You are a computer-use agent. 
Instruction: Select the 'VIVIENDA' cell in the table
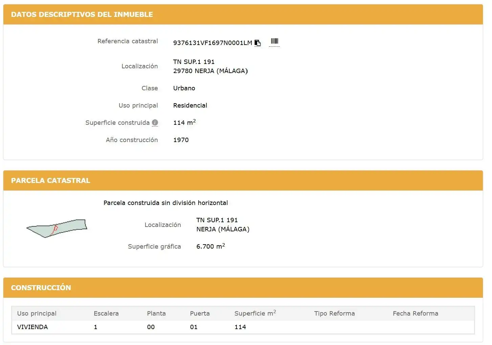[32, 327]
